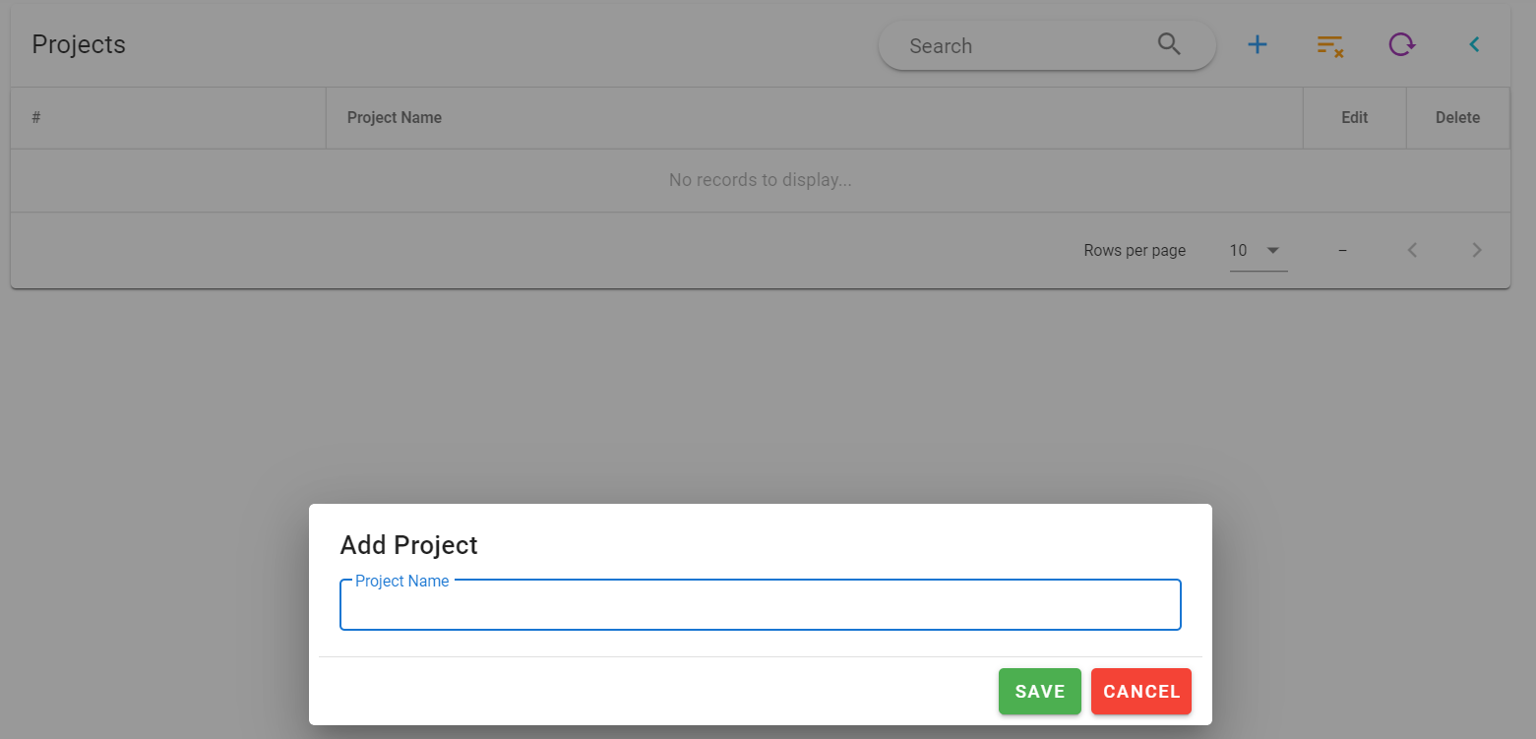Click the Add Project dialog title
1536x739 pixels.
point(408,545)
